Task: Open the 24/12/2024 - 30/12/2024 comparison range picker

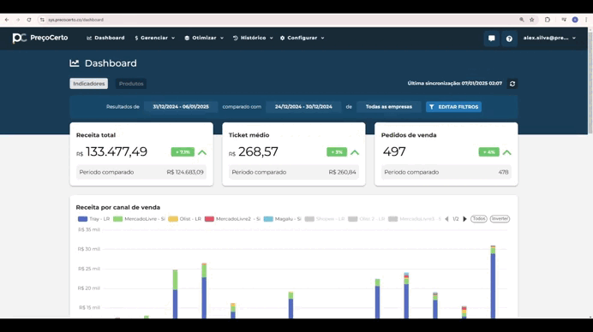Action: (x=303, y=107)
